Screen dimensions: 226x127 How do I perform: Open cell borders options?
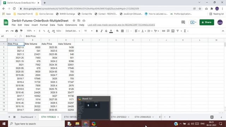coord(123,31)
